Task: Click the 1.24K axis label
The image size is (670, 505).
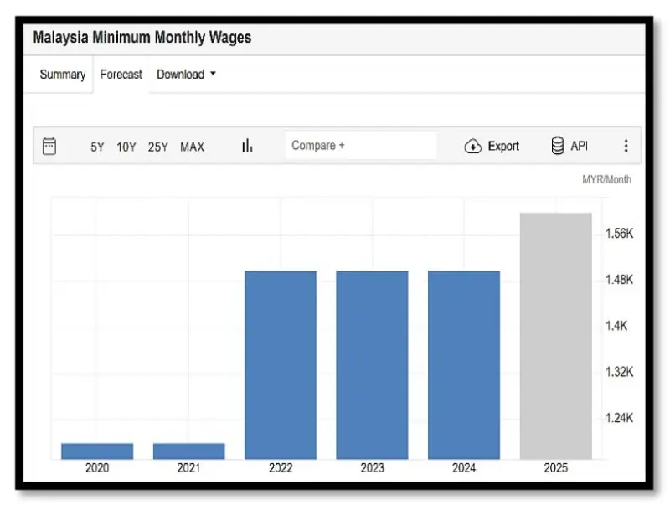Action: click(619, 418)
